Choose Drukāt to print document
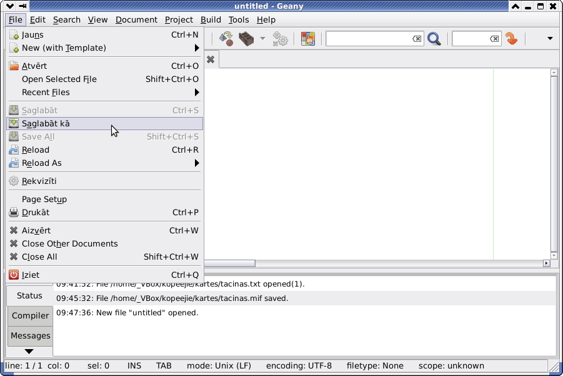Viewport: 563px width, 376px height. pos(105,213)
